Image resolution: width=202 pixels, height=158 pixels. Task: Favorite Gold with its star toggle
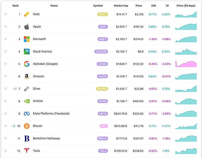[5, 14]
